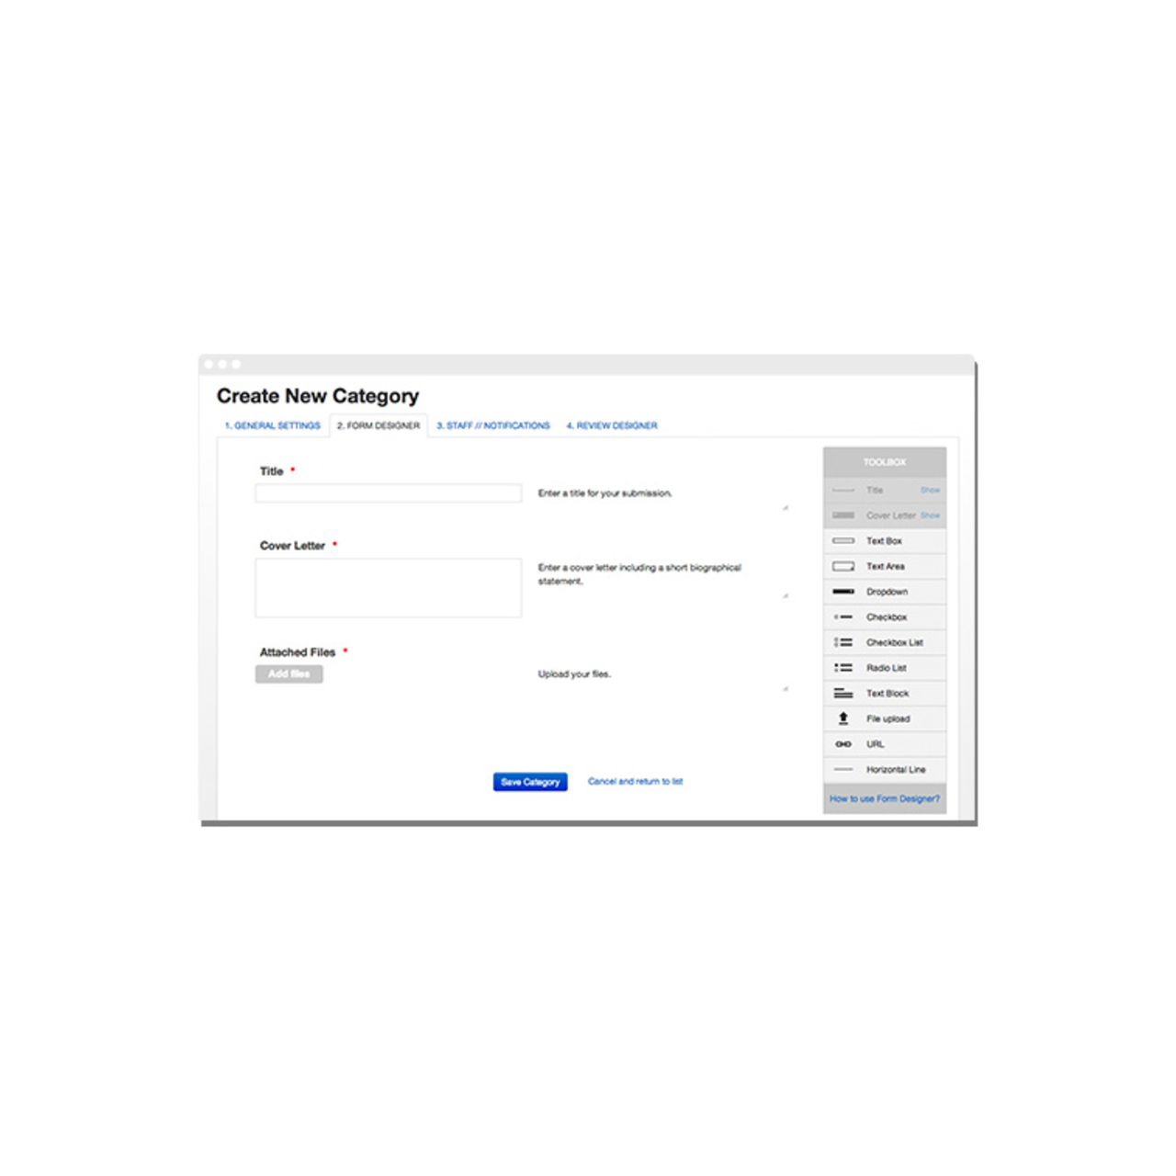Click the Add files button under Attached Files
The width and height of the screenshot is (1176, 1176).
[x=288, y=673]
